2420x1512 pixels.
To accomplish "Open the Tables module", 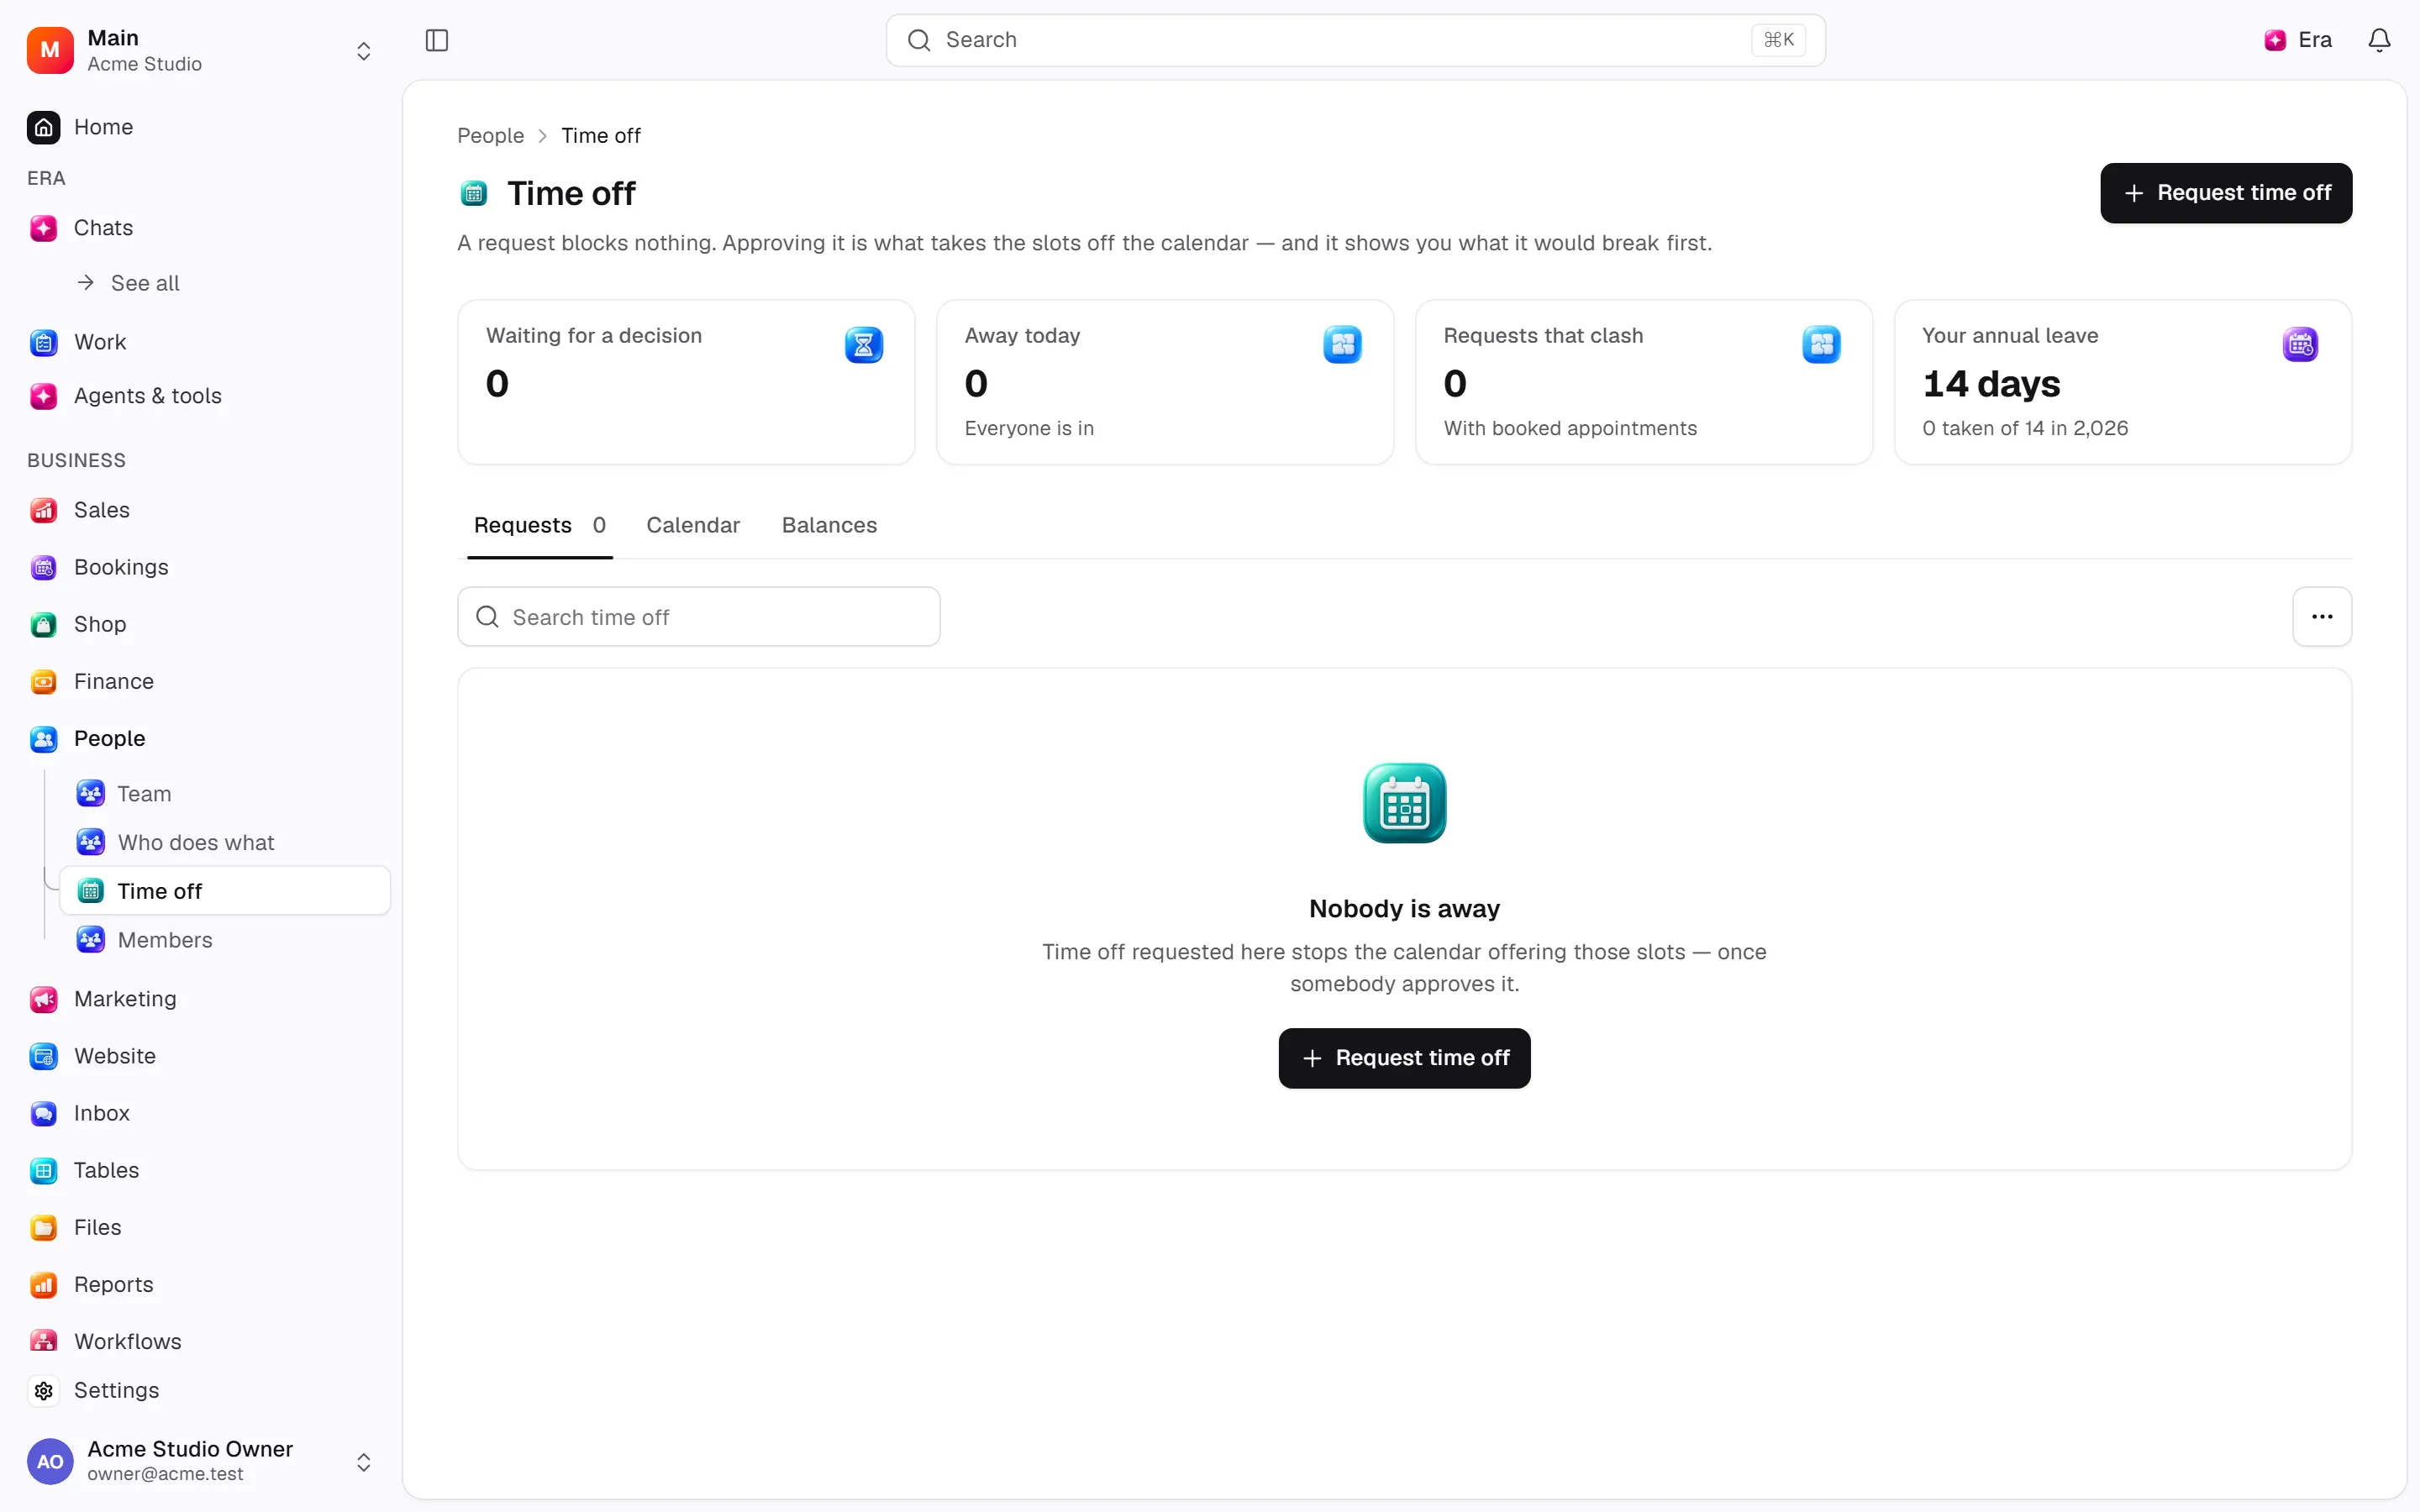I will 106,1170.
